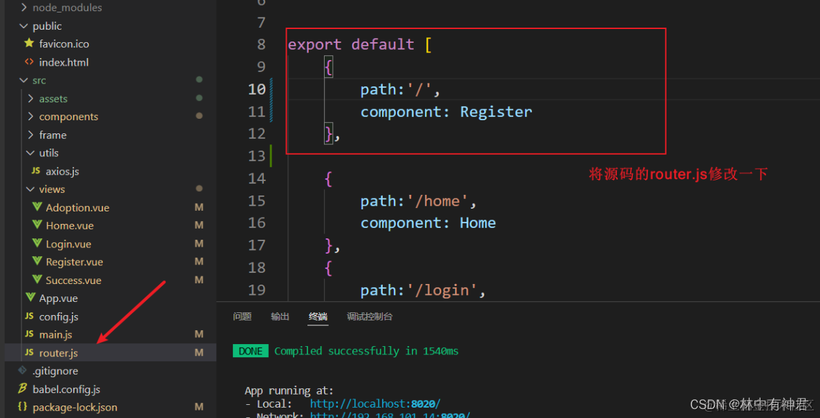
Task: Open Login.vue in views
Action: coord(68,245)
